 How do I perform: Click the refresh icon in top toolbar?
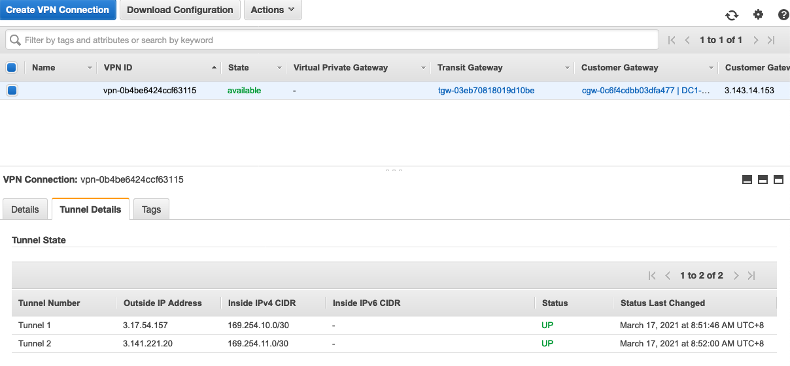pos(732,15)
